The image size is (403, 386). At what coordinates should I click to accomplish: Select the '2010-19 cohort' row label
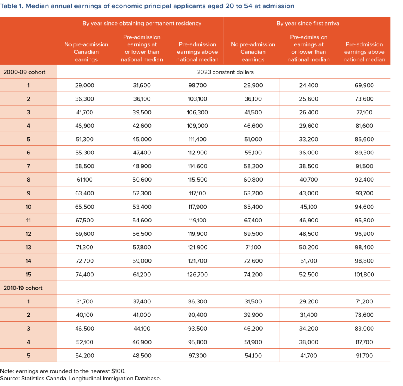tap(23, 288)
